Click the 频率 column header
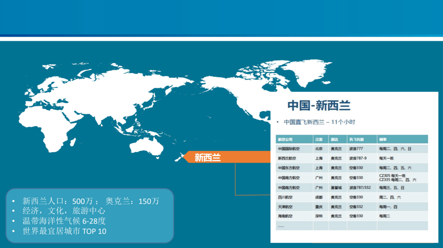This screenshot has width=443, height=248. pyautogui.click(x=383, y=140)
